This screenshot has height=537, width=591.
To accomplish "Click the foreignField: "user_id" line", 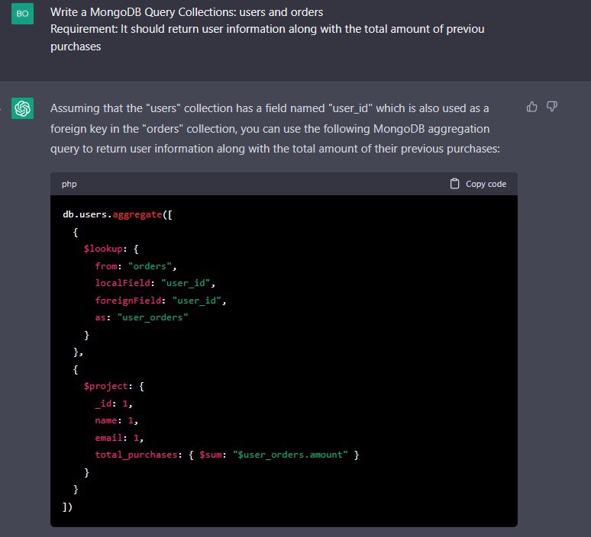I will tap(160, 301).
